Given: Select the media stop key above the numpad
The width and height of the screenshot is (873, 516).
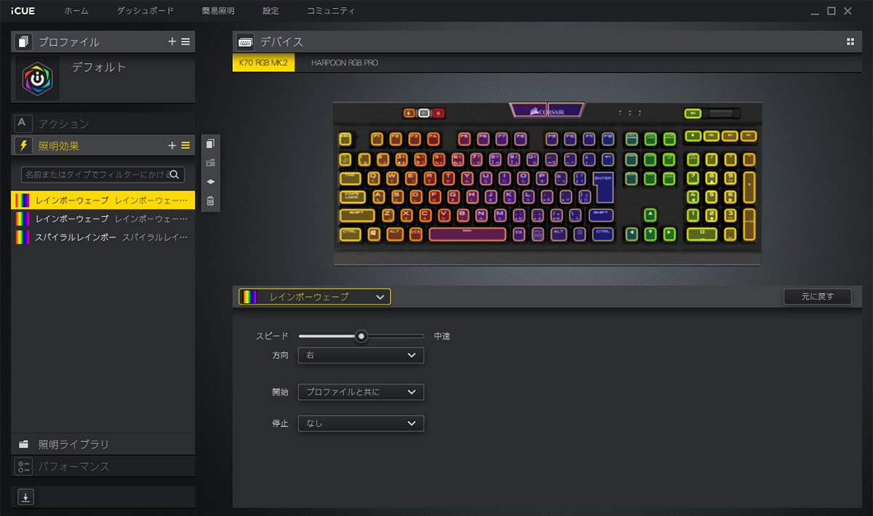Looking at the screenshot, I should click(x=693, y=136).
